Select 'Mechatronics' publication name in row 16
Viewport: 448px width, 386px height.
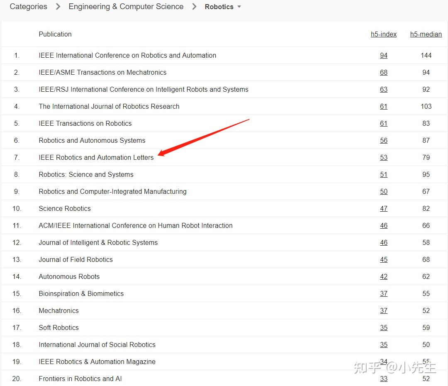58,310
